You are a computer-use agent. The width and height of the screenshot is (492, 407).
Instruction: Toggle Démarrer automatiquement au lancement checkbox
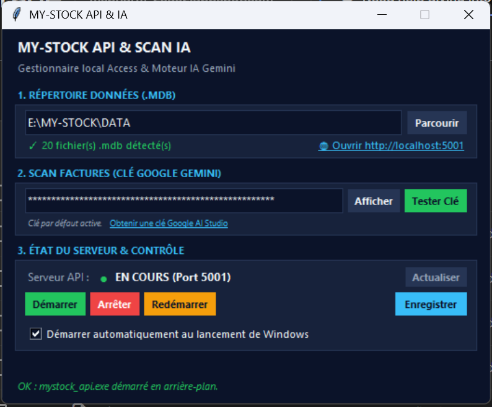click(36, 334)
